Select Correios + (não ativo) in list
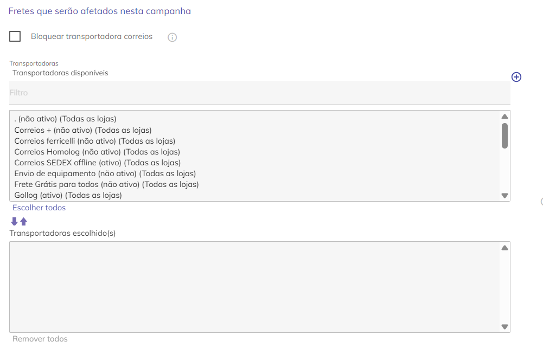Image resolution: width=543 pixels, height=348 pixels. [x=83, y=130]
